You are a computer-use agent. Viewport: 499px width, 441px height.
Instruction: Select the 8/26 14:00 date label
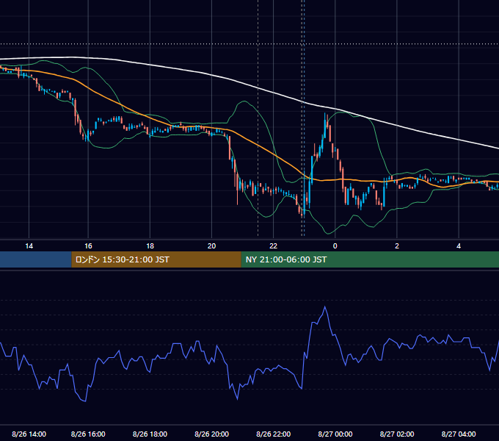click(x=29, y=434)
